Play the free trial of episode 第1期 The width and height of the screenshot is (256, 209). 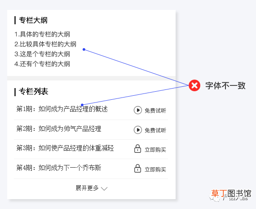(x=138, y=110)
